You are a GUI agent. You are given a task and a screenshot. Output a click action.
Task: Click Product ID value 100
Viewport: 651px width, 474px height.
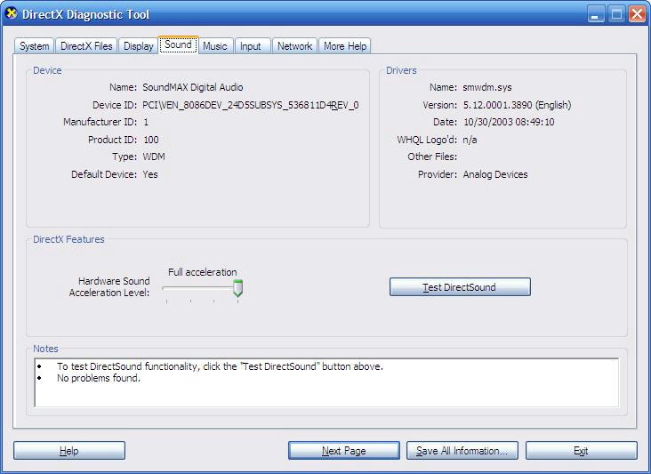pos(150,140)
